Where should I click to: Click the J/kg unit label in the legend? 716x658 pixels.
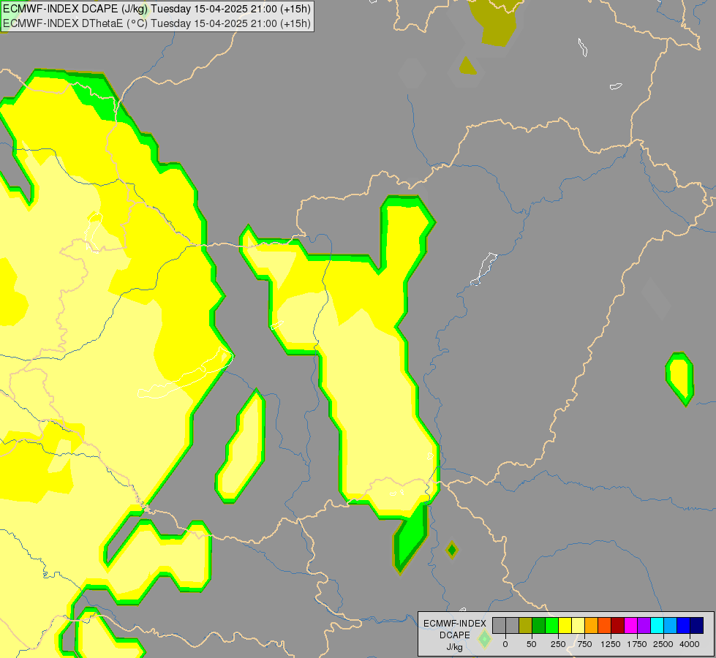tap(455, 647)
